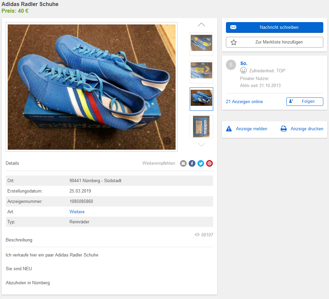Image resolution: width=329 pixels, height=299 pixels.
Task: Click the seller avatar icon
Action: pos(231,65)
